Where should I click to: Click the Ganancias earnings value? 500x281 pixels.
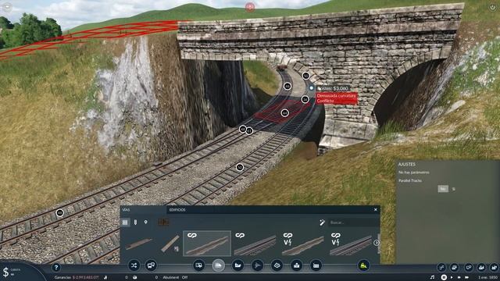tap(85, 278)
